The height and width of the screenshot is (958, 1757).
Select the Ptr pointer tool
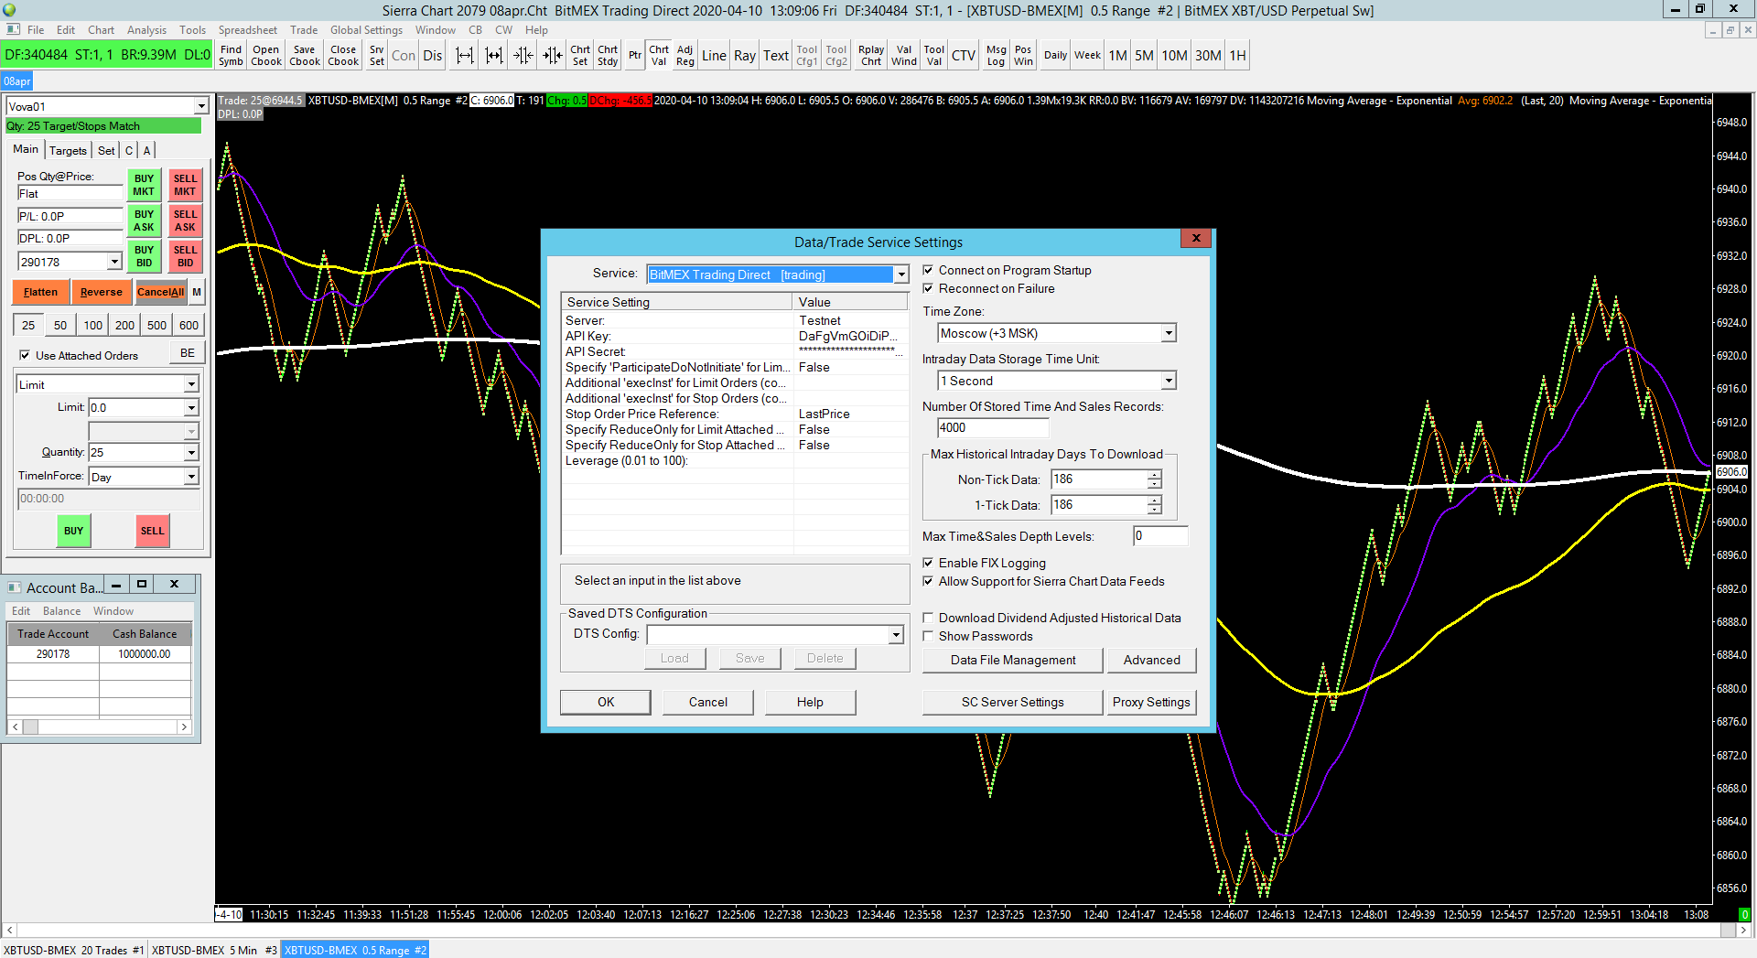635,56
